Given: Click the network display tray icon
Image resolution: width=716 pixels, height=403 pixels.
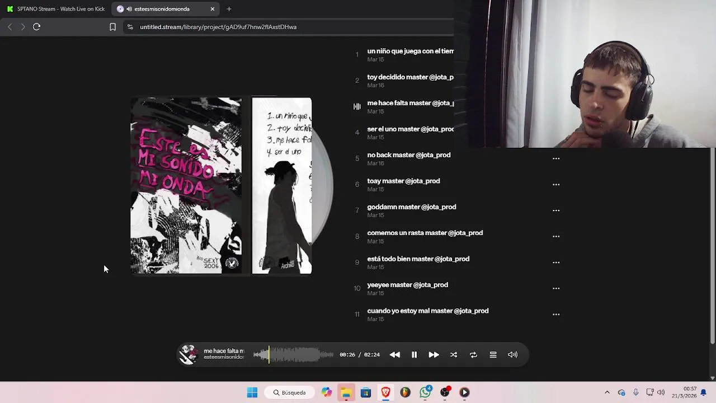Looking at the screenshot, I should coord(650,392).
